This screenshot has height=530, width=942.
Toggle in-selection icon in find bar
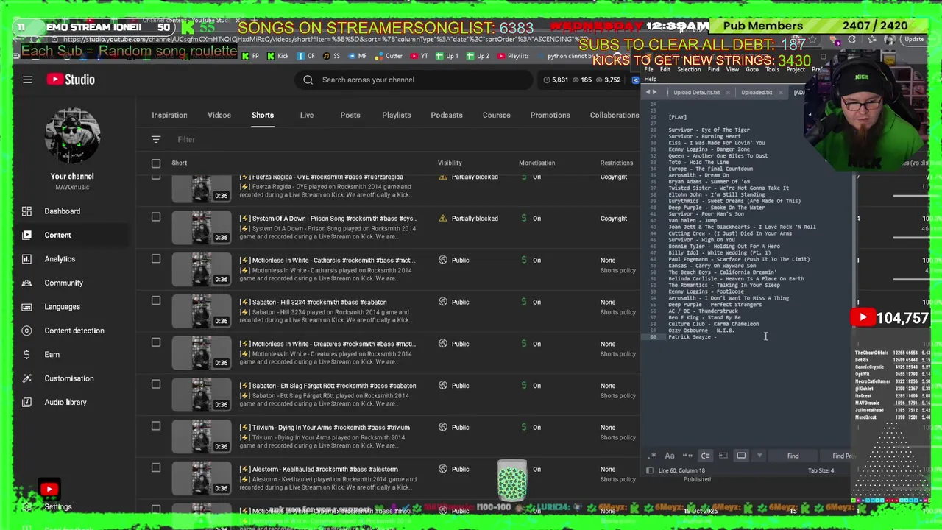point(723,456)
